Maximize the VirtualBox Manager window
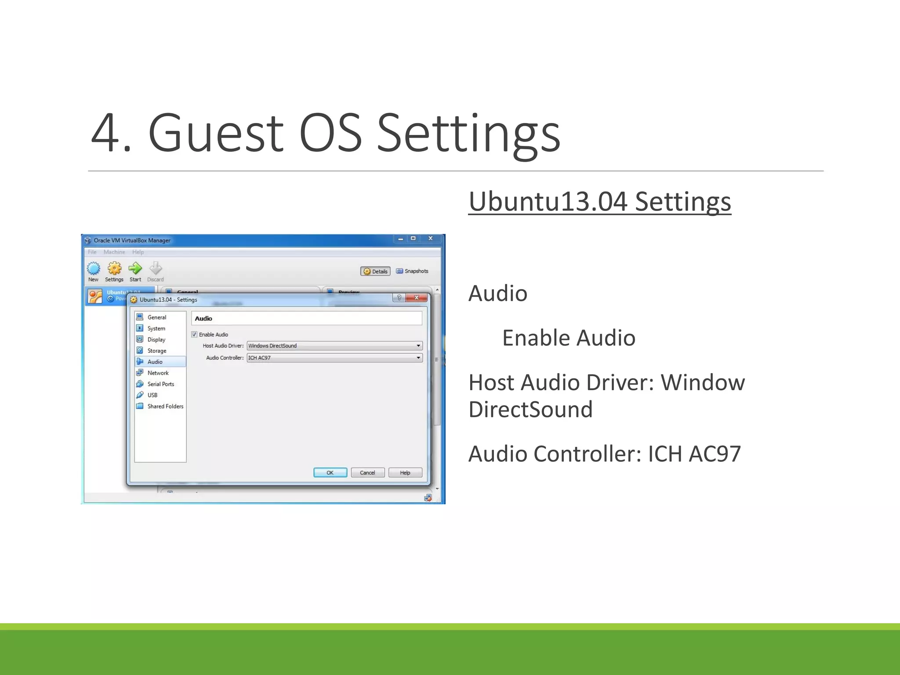900x675 pixels. [413, 239]
